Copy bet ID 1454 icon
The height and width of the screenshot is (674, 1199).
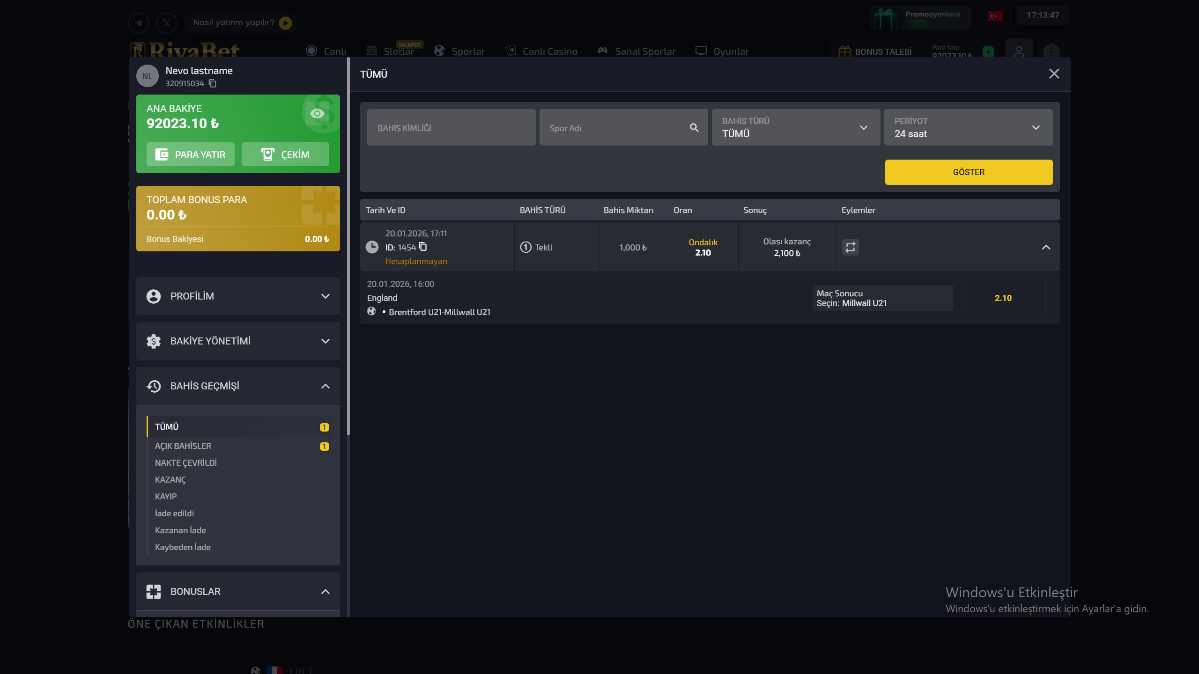(x=423, y=247)
